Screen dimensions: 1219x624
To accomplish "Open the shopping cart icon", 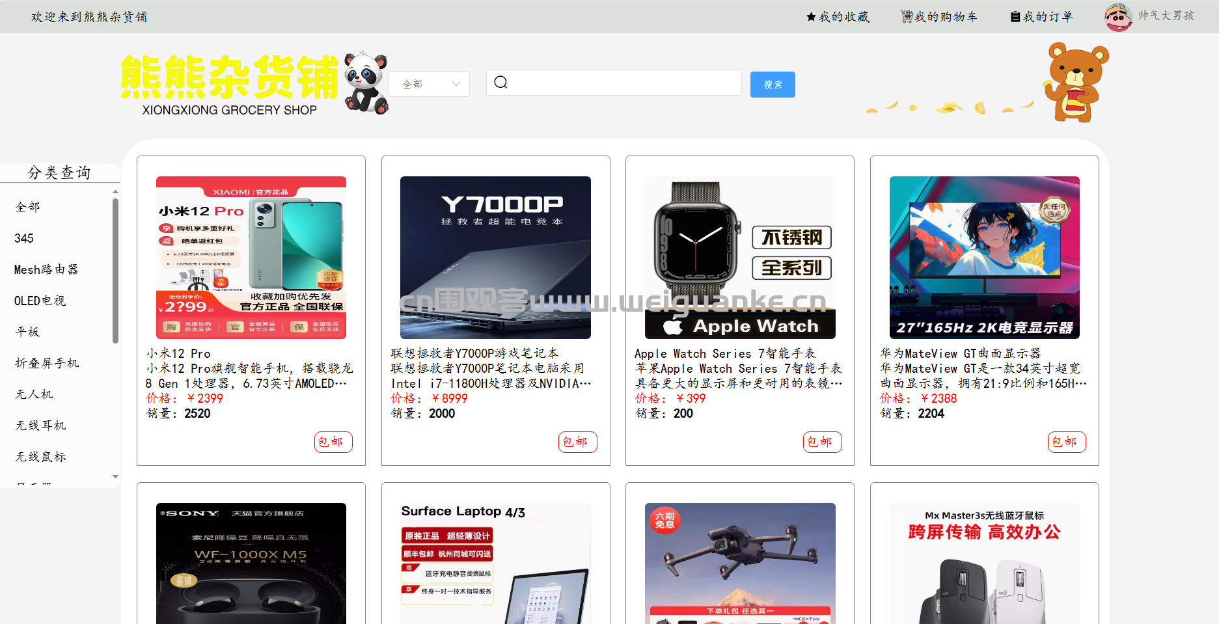I will (907, 17).
